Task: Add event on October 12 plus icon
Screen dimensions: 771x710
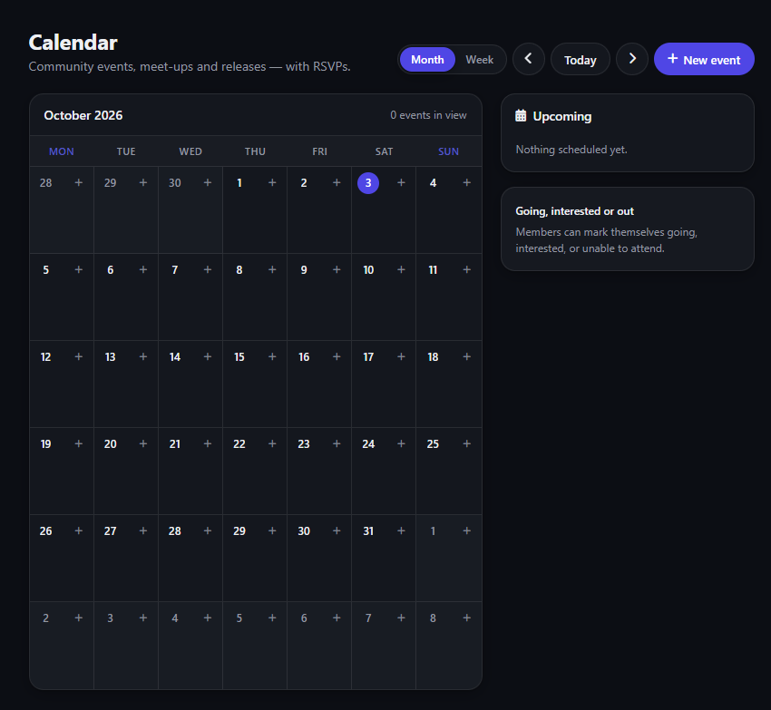Action: (x=79, y=356)
